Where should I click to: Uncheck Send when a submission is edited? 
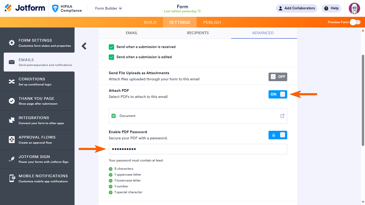(x=111, y=57)
